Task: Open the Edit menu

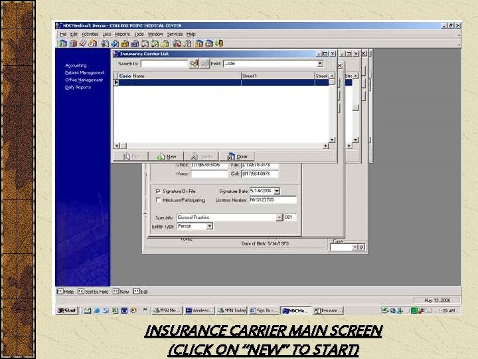Action: 74,34
